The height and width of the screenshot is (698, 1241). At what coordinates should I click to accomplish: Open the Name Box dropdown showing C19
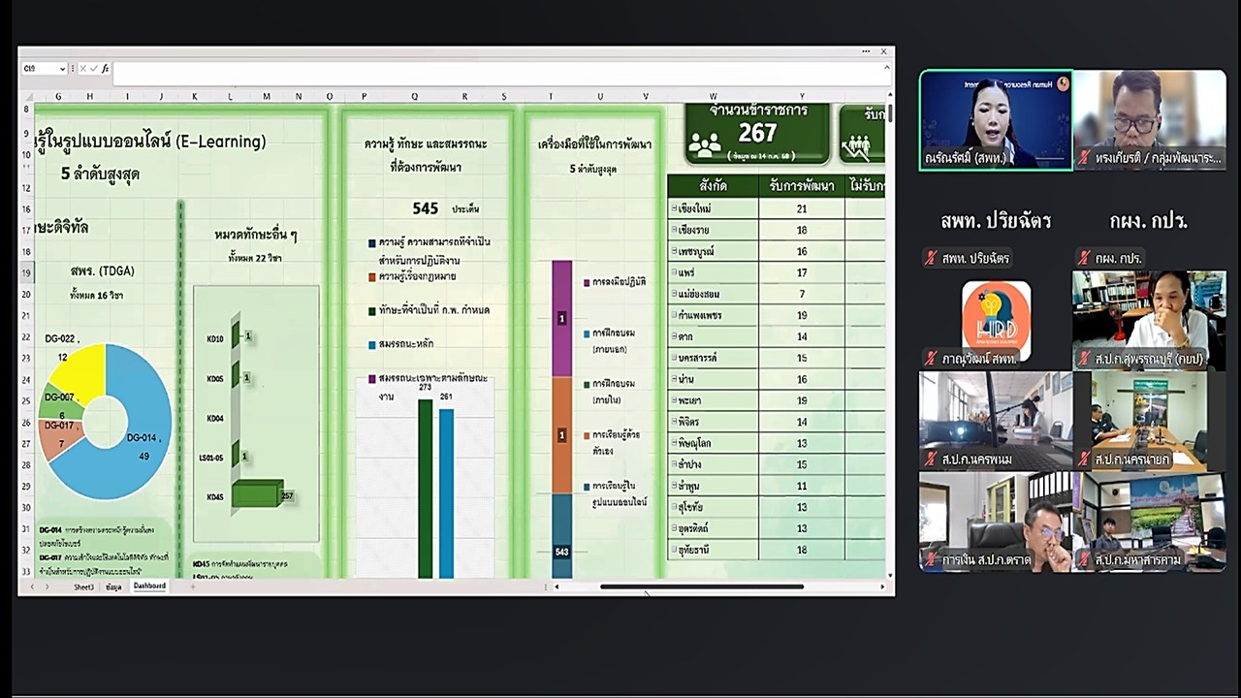[x=62, y=69]
